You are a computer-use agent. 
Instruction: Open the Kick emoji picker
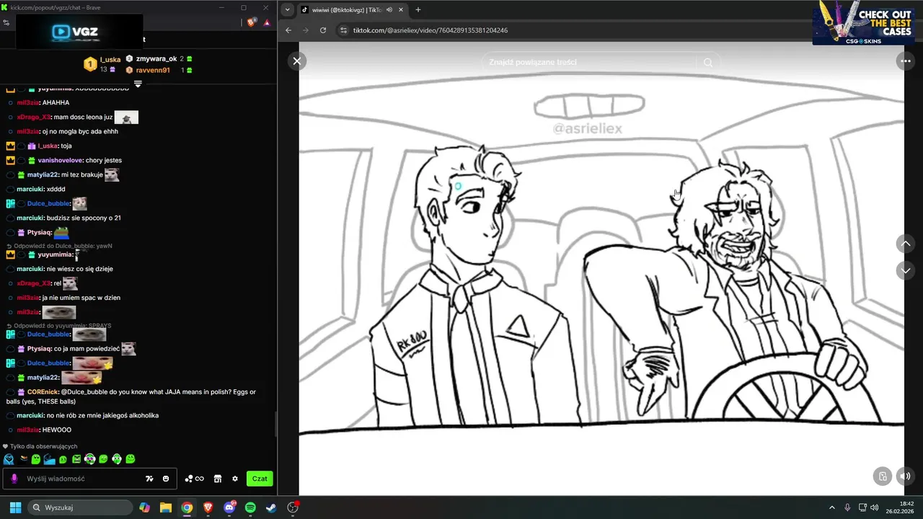coord(166,479)
